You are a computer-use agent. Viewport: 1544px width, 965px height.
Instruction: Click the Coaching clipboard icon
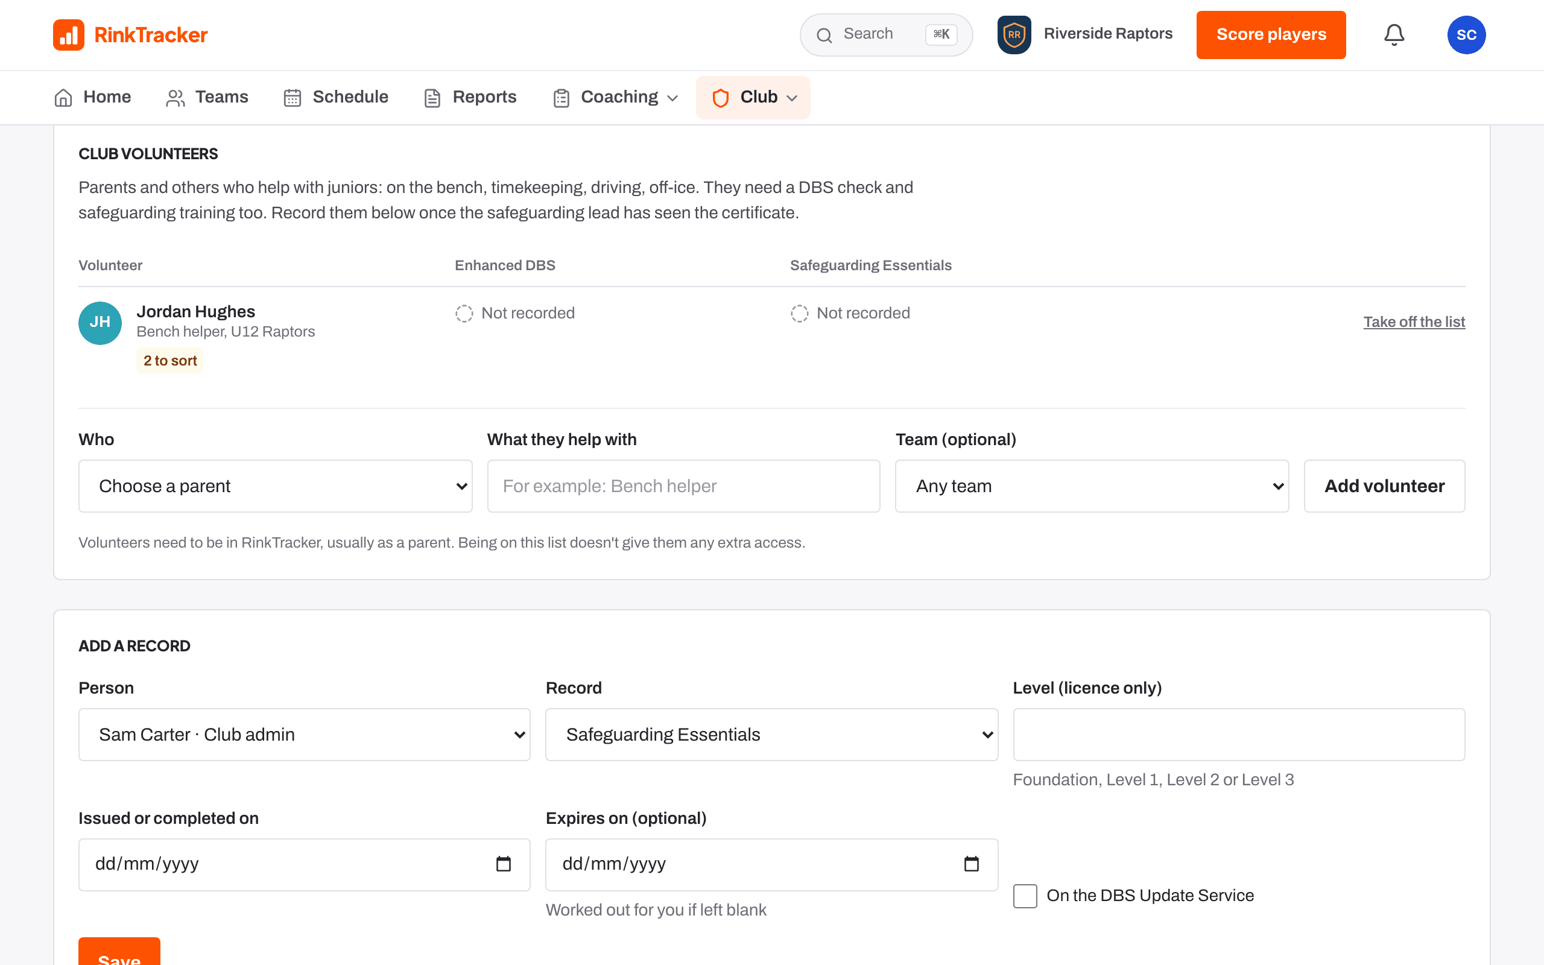[562, 98]
